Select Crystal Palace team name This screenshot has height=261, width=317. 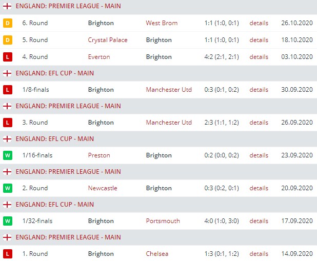pos(108,40)
